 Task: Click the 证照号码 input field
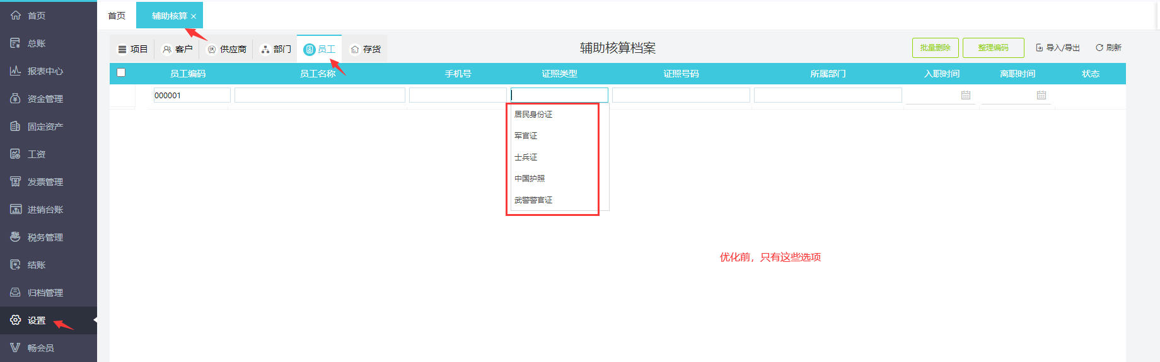[681, 95]
